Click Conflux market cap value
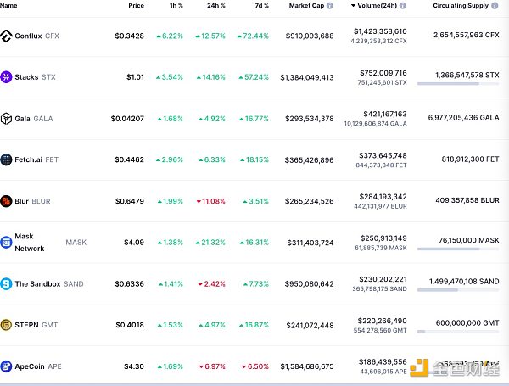This screenshot has height=386, width=509. pyautogui.click(x=305, y=36)
